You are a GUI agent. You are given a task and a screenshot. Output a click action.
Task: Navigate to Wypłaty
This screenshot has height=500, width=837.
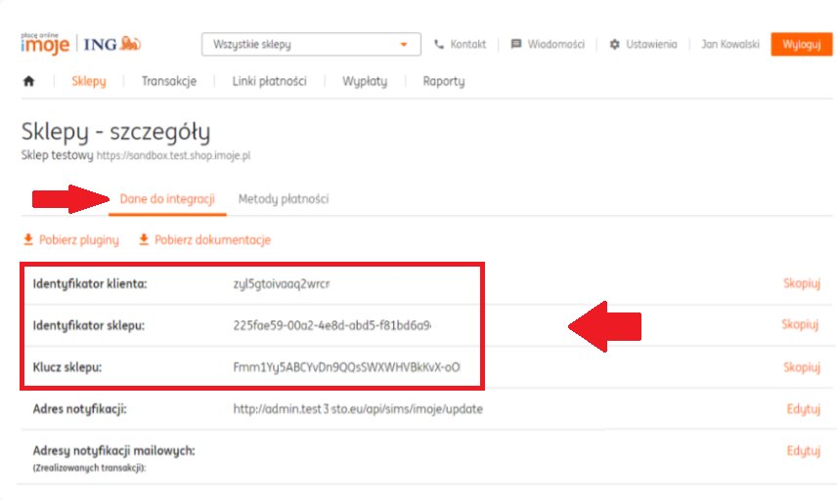pyautogui.click(x=365, y=82)
